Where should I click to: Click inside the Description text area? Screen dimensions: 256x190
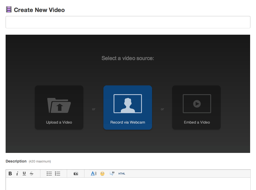point(128,184)
